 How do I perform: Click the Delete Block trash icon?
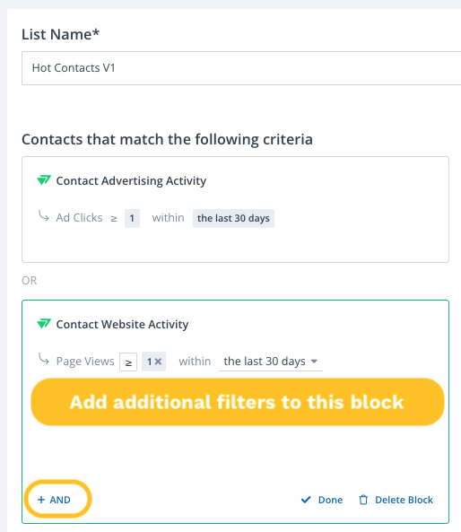tap(363, 500)
